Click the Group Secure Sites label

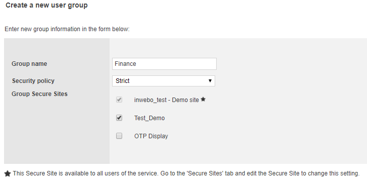tap(40, 94)
